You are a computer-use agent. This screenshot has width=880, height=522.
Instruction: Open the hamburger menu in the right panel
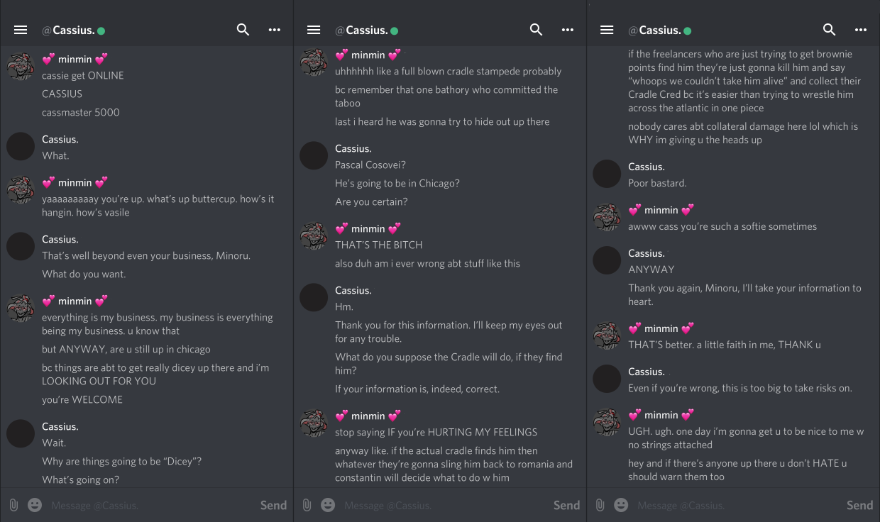pos(607,30)
